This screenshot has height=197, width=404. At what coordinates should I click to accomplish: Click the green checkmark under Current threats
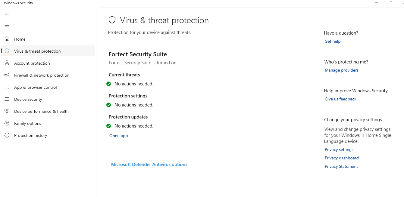click(x=108, y=84)
